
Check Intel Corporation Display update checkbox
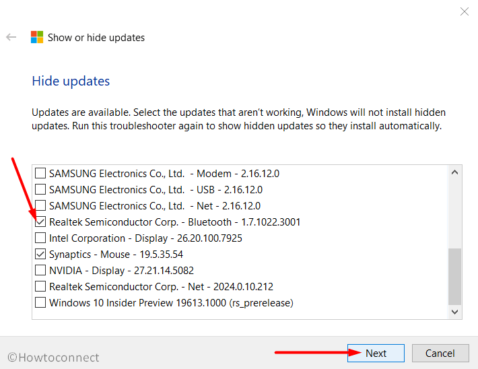tap(40, 238)
